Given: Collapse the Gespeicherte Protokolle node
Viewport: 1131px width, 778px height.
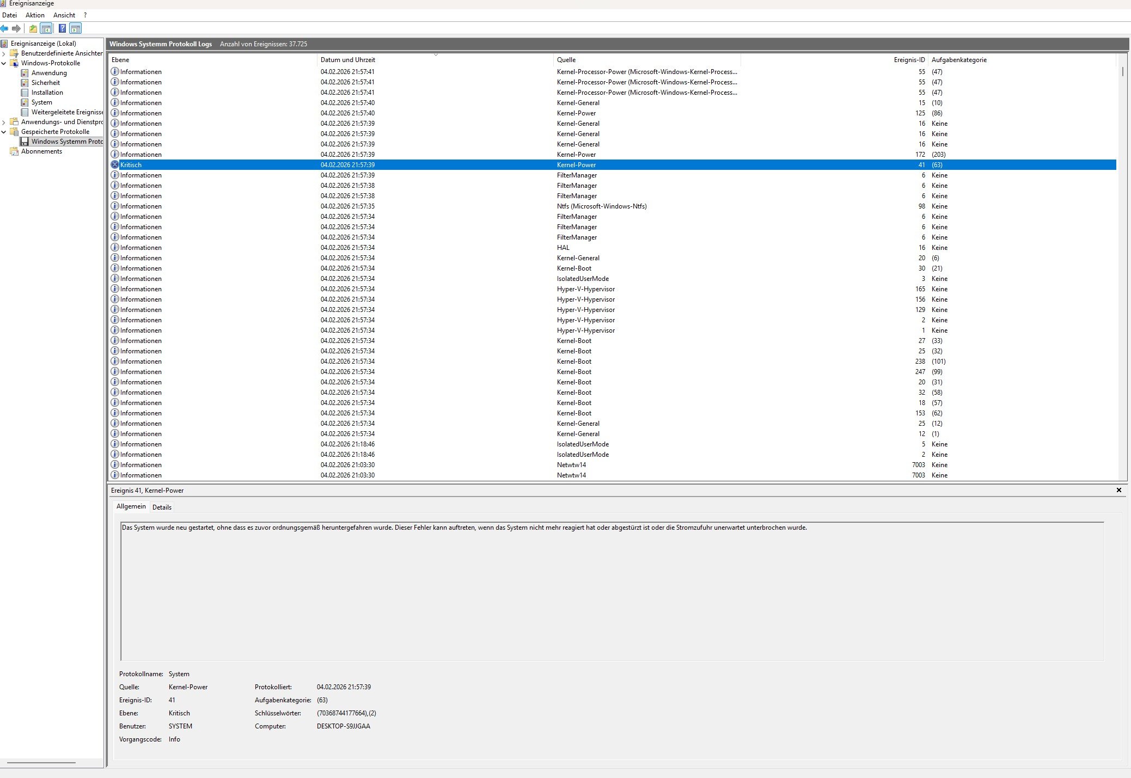Looking at the screenshot, I should tap(4, 132).
